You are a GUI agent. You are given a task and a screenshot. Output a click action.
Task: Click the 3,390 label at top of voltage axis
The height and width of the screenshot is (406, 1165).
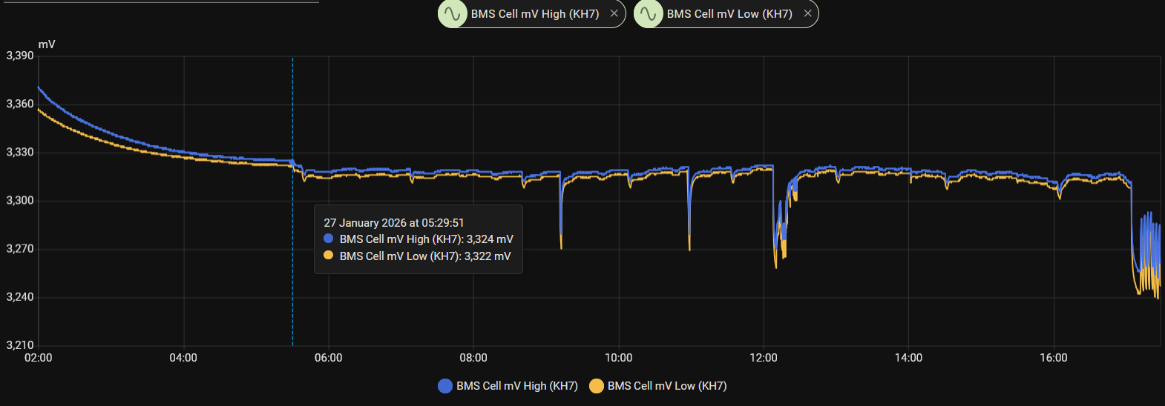point(20,56)
